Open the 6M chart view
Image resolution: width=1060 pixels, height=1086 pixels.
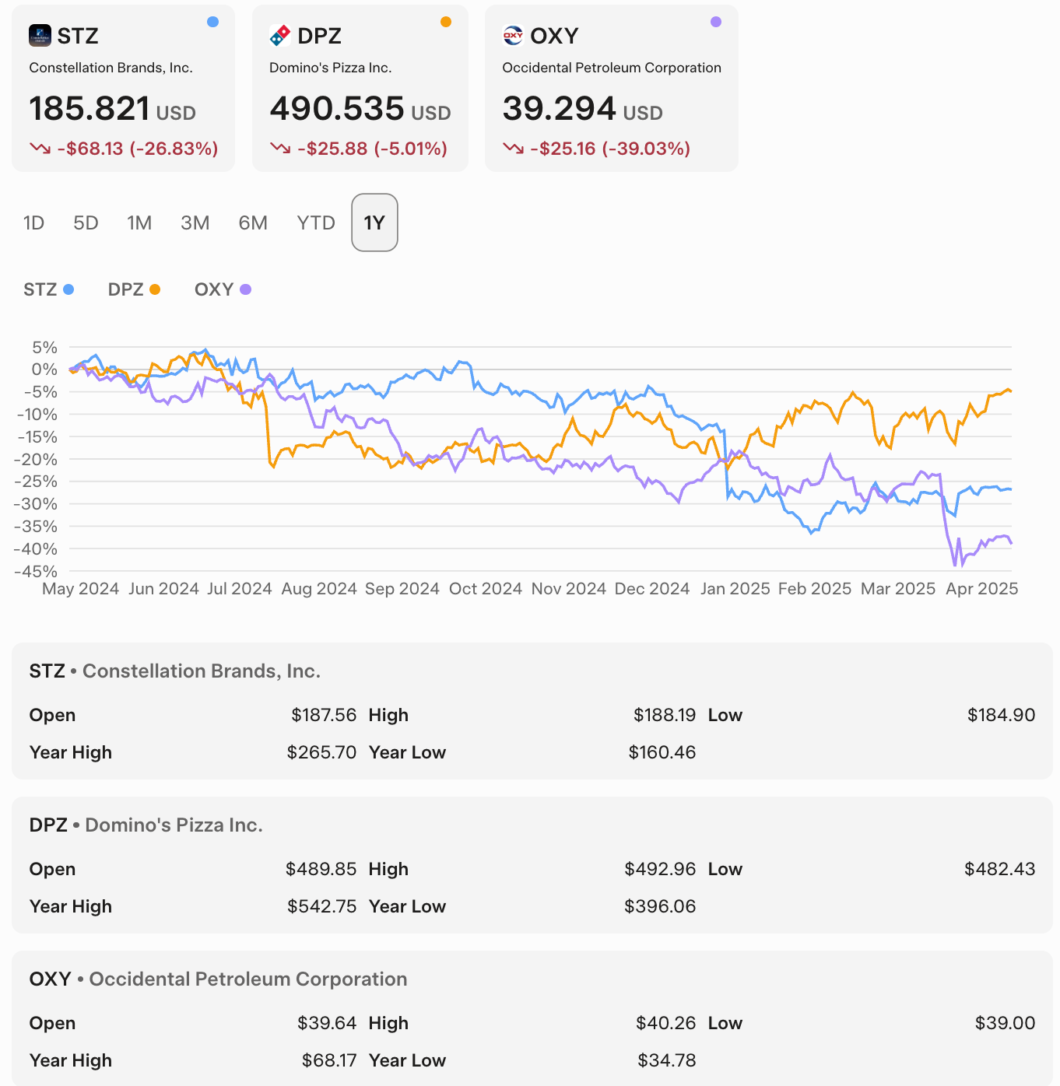[252, 222]
